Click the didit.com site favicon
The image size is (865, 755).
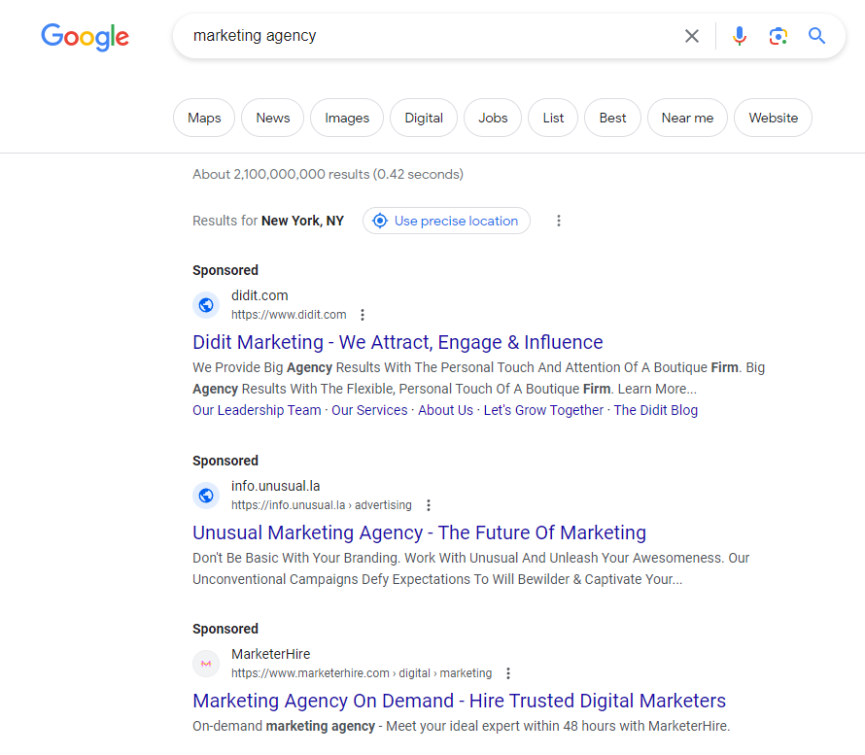pyautogui.click(x=206, y=304)
